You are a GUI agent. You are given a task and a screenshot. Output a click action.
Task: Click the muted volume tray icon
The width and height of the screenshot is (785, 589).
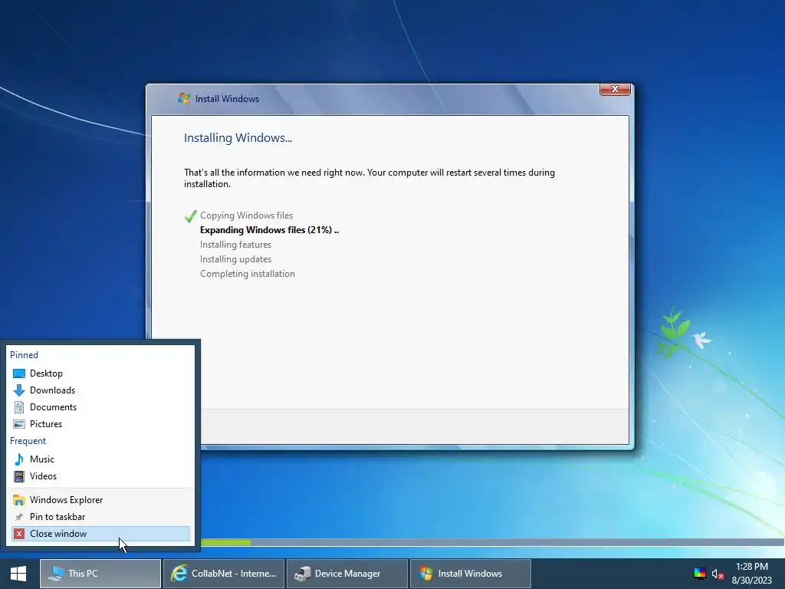pyautogui.click(x=718, y=574)
